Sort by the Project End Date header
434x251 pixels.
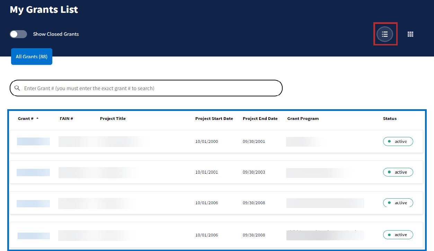[x=260, y=119]
